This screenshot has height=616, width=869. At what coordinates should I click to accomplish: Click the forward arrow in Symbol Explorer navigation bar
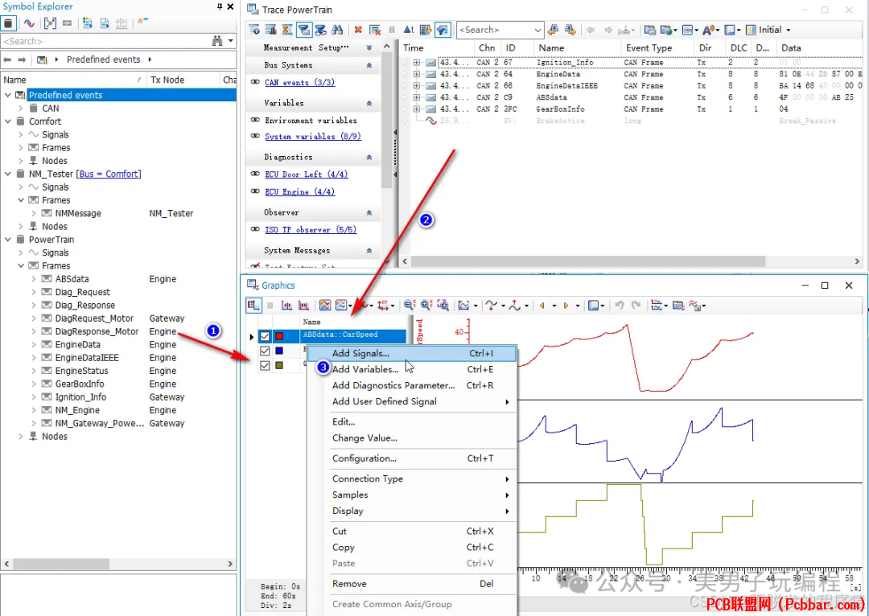tap(23, 60)
